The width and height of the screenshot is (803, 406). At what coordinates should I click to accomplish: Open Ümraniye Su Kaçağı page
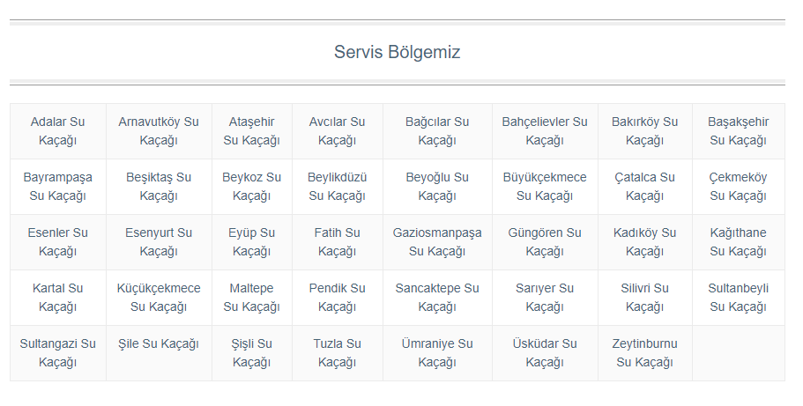tap(437, 353)
